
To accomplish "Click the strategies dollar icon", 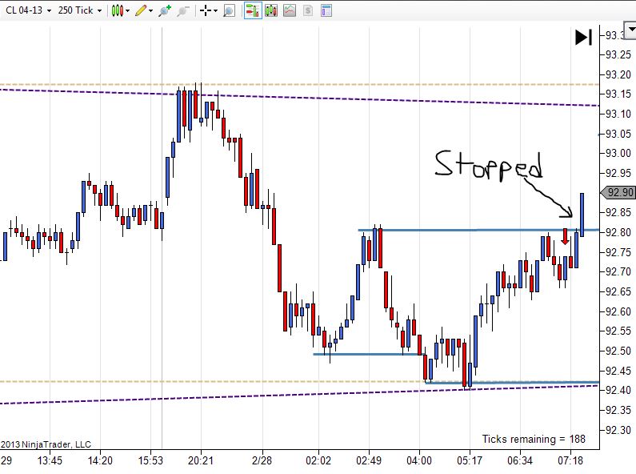I will 308,10.
